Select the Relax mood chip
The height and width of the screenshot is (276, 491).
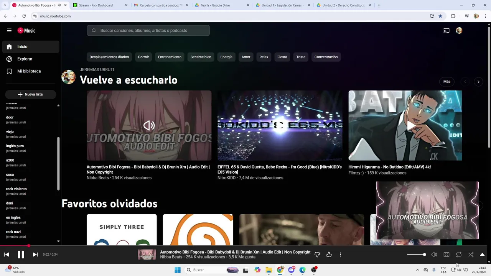pos(264,57)
